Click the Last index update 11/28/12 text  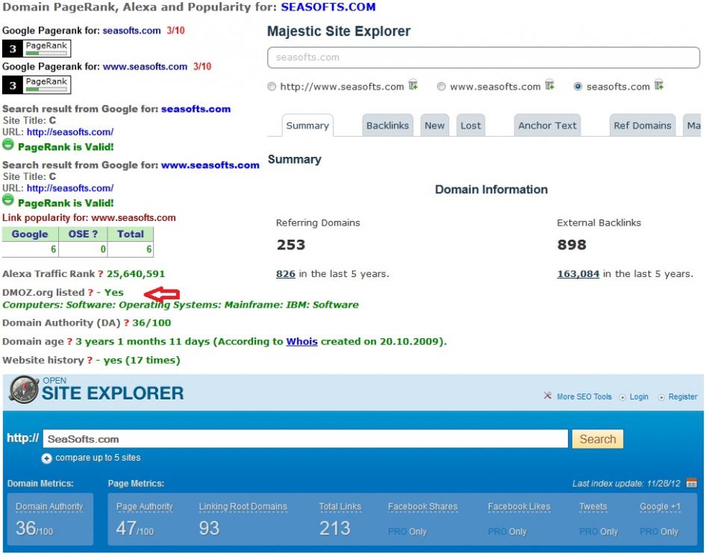pos(626,484)
